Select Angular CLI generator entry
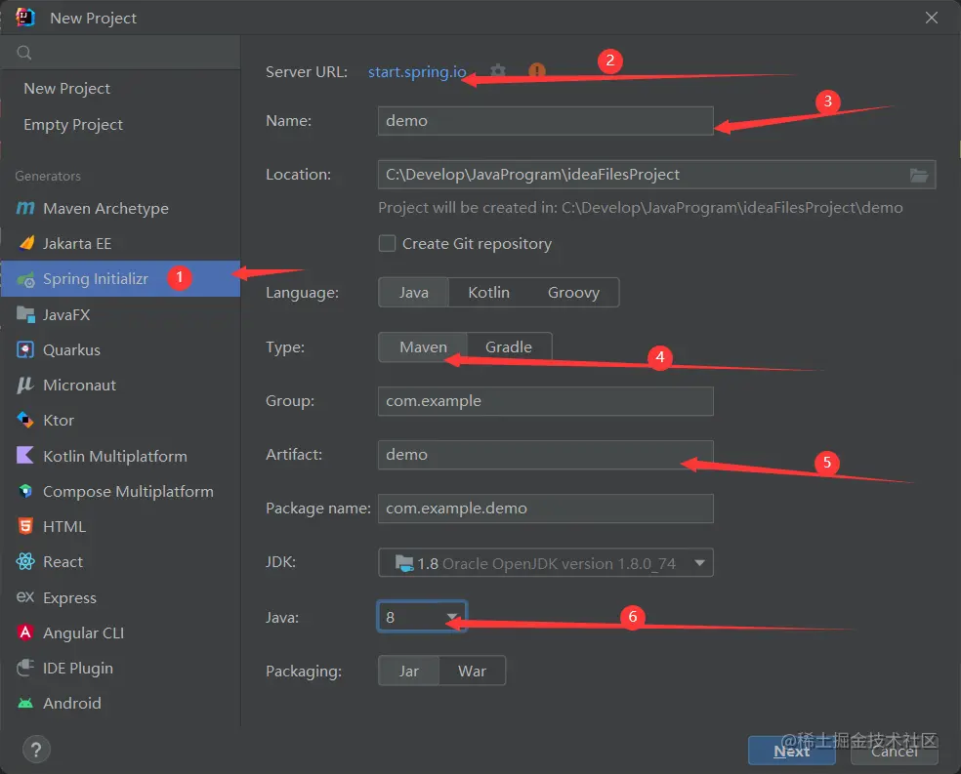This screenshot has height=774, width=961. [120, 632]
